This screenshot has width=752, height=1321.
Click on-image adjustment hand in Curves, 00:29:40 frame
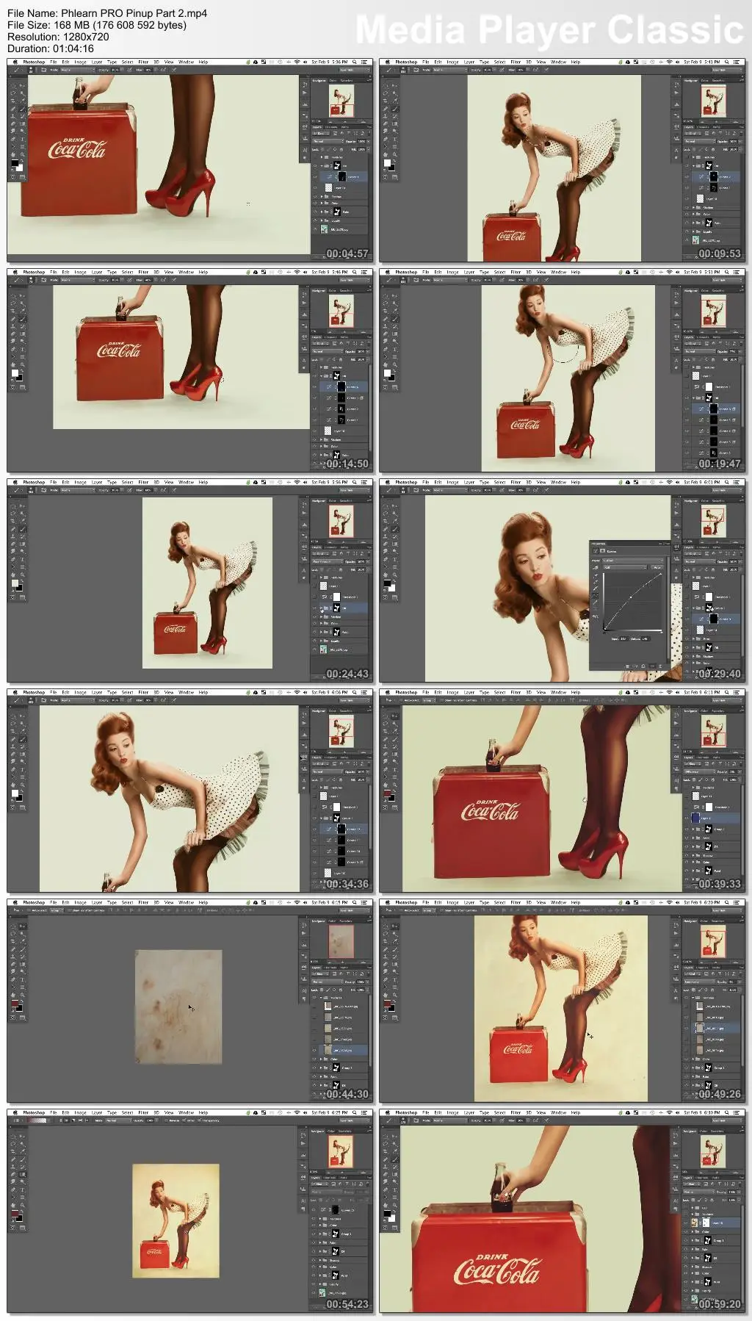tap(596, 567)
